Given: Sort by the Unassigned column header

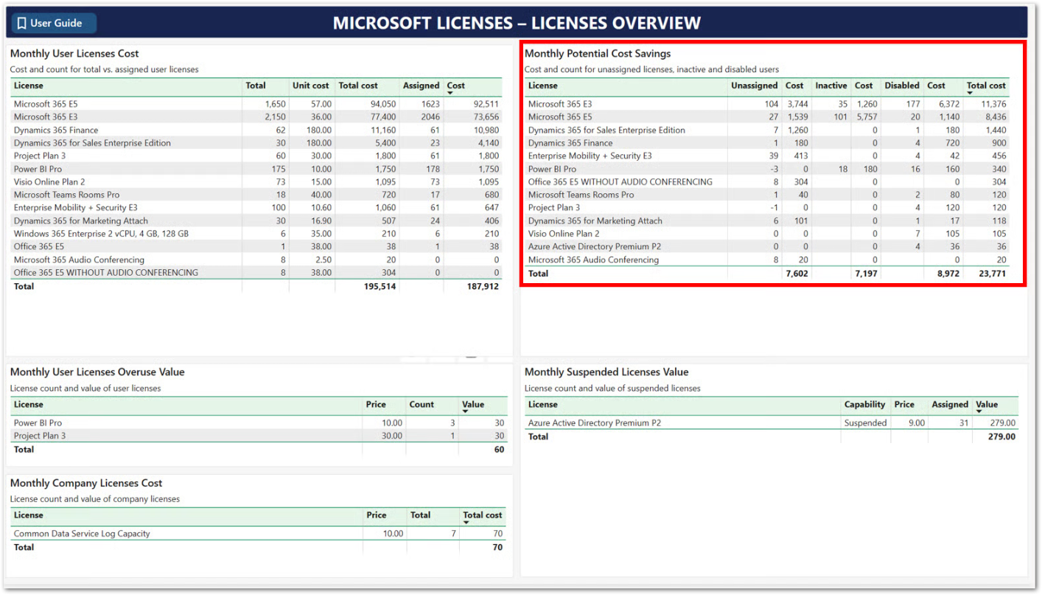Looking at the screenshot, I should point(753,86).
